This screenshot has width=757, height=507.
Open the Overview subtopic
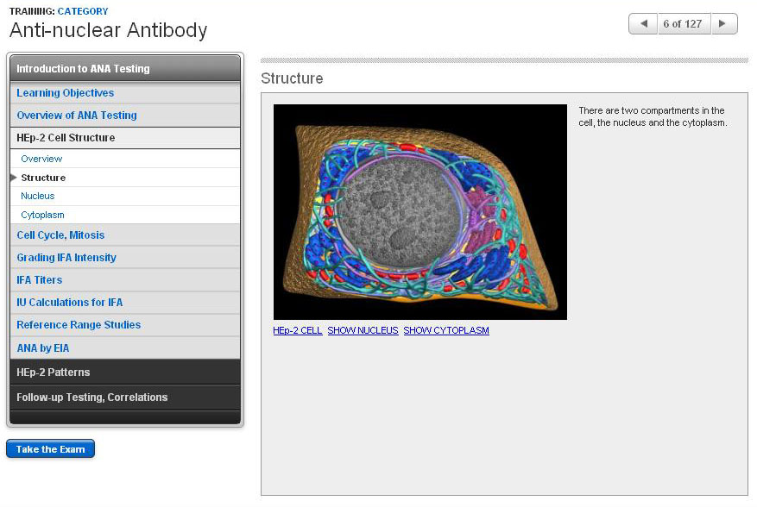coord(41,159)
